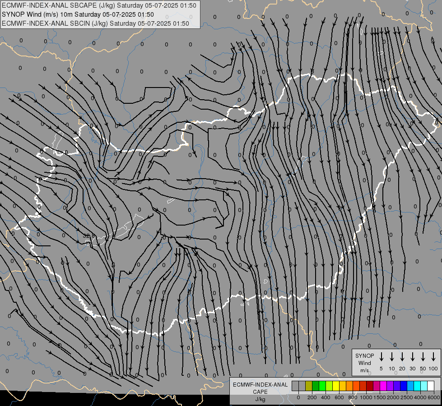Pick the pure blue swatch left of 2500
Viewport: 442px width, 406px height.
(404, 386)
